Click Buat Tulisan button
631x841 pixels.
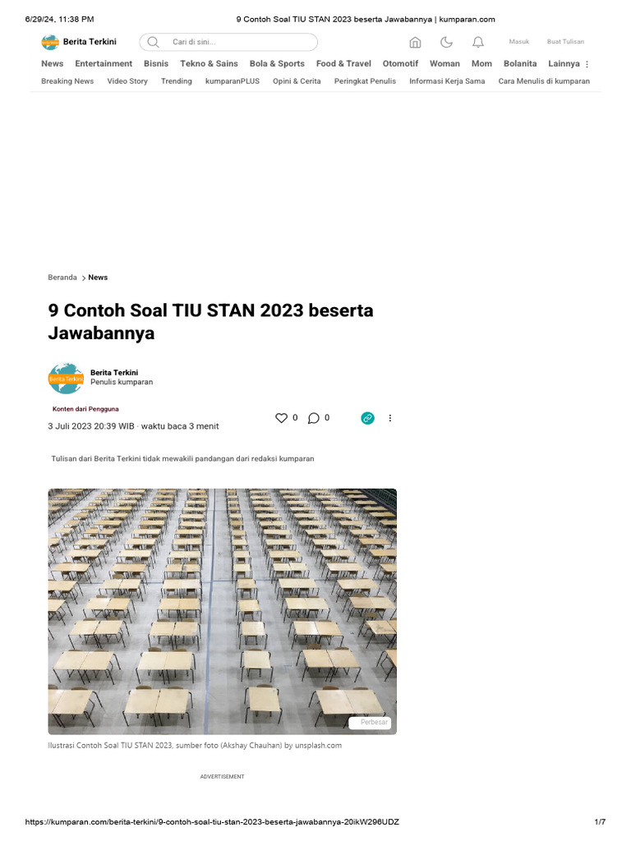pos(565,42)
